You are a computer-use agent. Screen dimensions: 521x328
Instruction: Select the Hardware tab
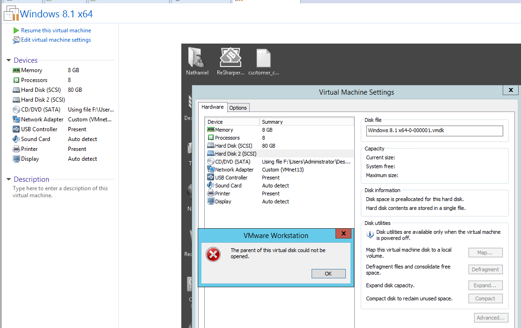pyautogui.click(x=212, y=107)
